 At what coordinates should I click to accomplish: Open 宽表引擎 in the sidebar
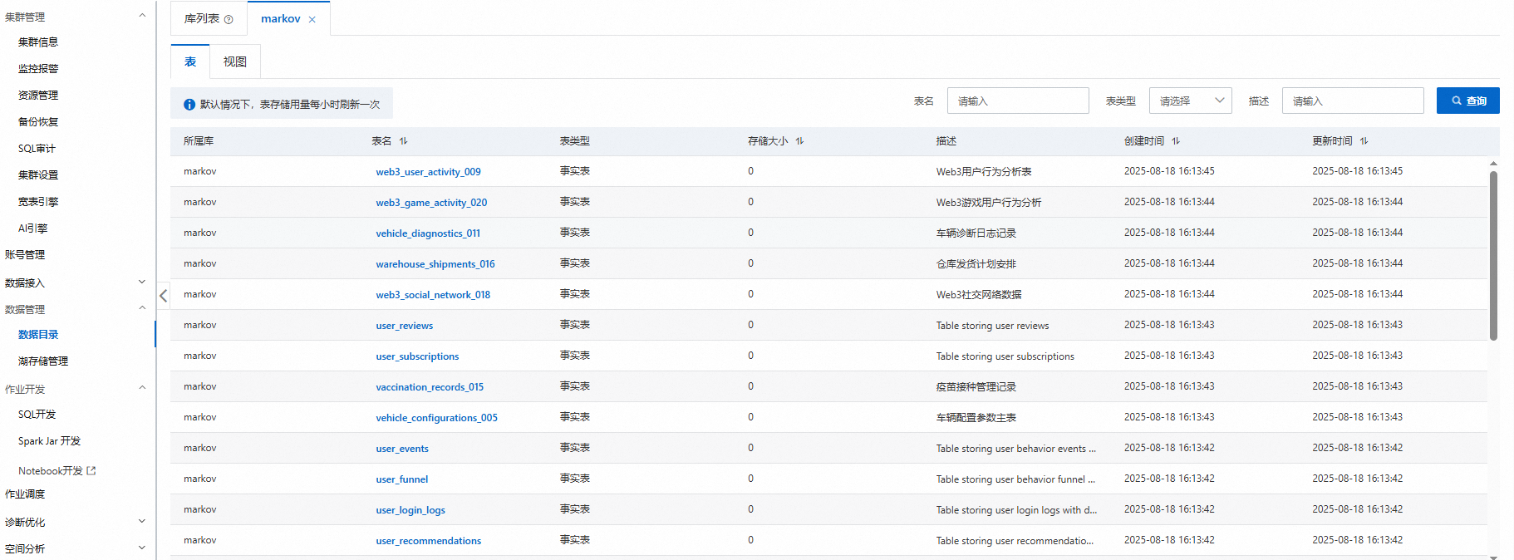[x=38, y=202]
